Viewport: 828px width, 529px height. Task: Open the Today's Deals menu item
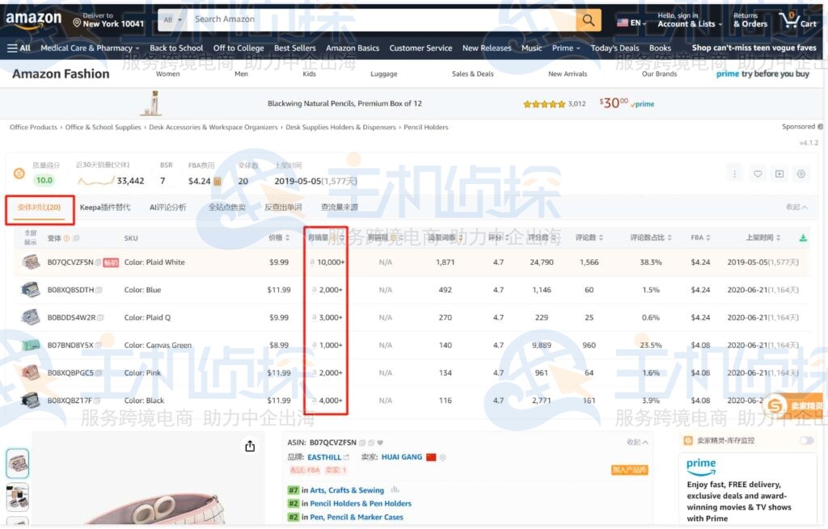click(x=615, y=48)
